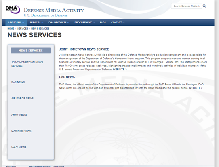Select DoD News in the sidebar
The width and height of the screenshot is (219, 167).
pos(18,82)
